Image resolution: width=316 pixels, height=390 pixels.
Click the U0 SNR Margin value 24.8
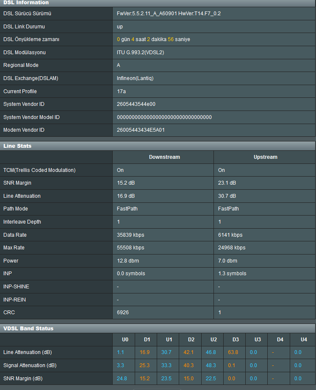click(122, 379)
